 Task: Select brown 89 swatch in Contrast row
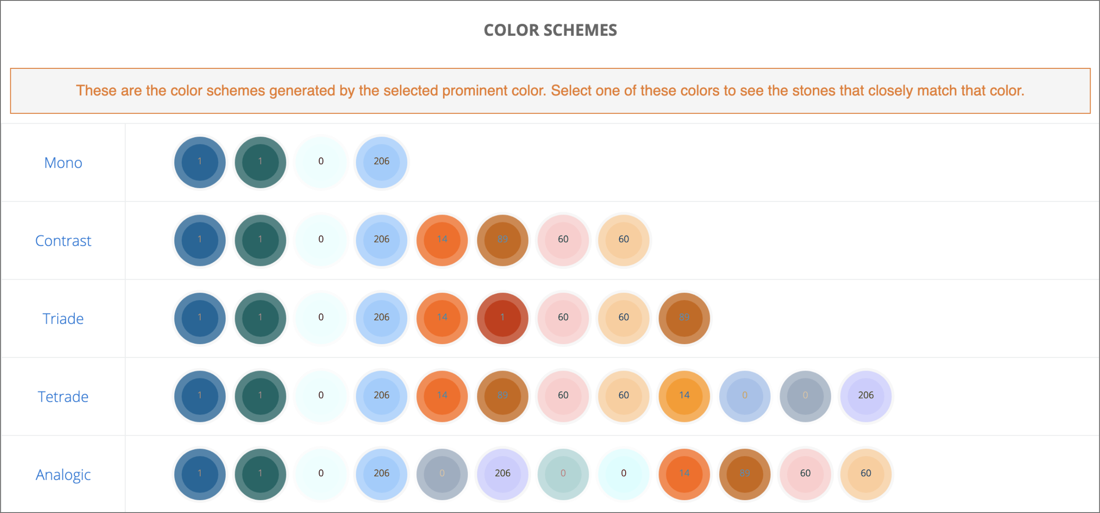503,240
